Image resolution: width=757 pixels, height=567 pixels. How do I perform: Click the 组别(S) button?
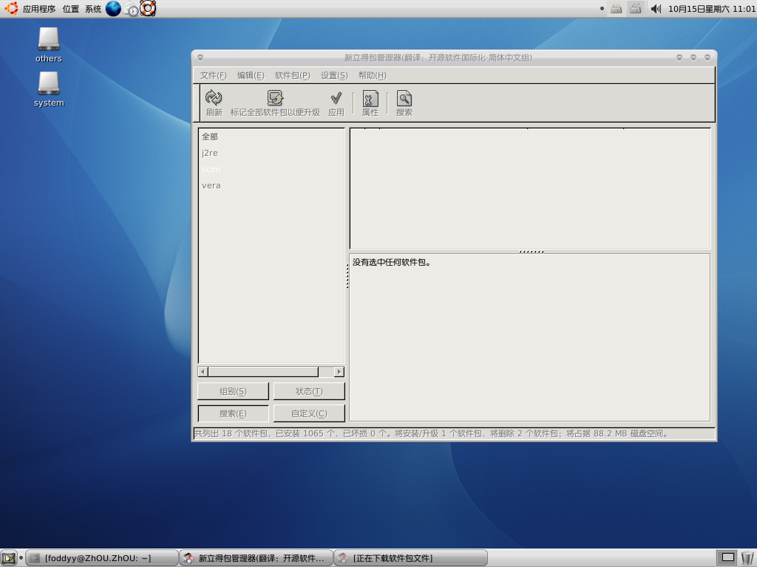click(233, 391)
